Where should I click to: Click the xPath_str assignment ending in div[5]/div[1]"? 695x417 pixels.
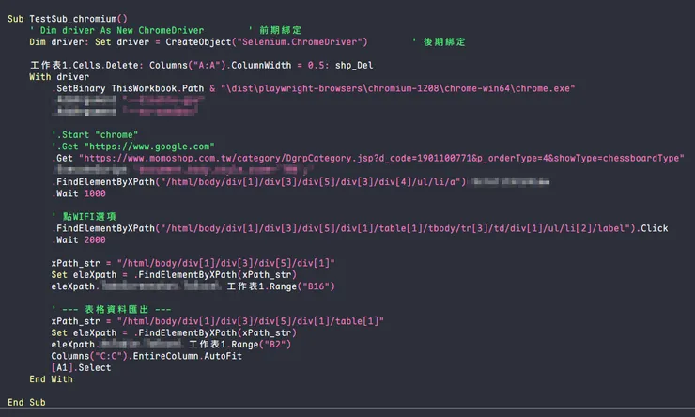click(x=193, y=263)
